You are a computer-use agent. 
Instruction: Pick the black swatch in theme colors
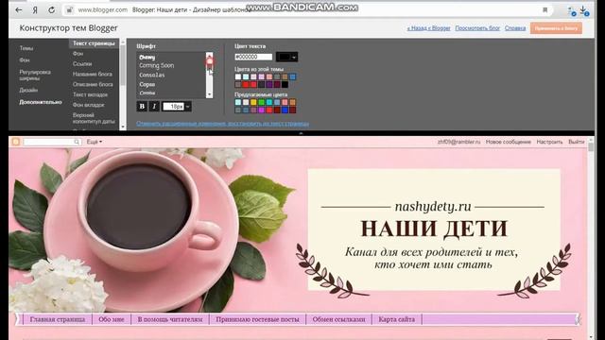[285, 84]
